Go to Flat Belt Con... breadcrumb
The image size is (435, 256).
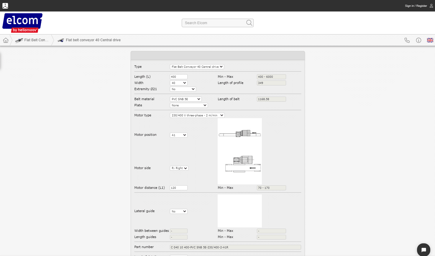pos(32,40)
